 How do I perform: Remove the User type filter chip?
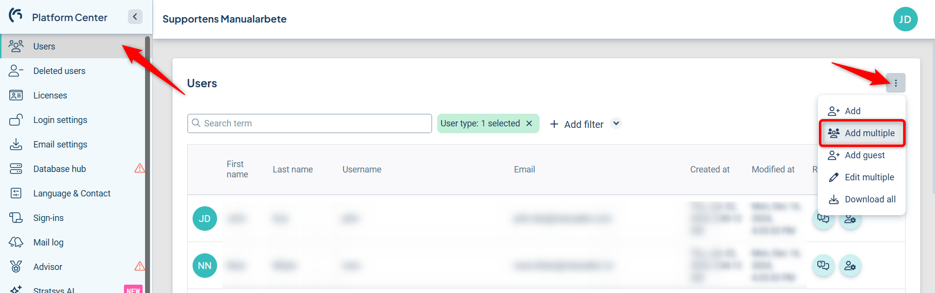tap(529, 123)
